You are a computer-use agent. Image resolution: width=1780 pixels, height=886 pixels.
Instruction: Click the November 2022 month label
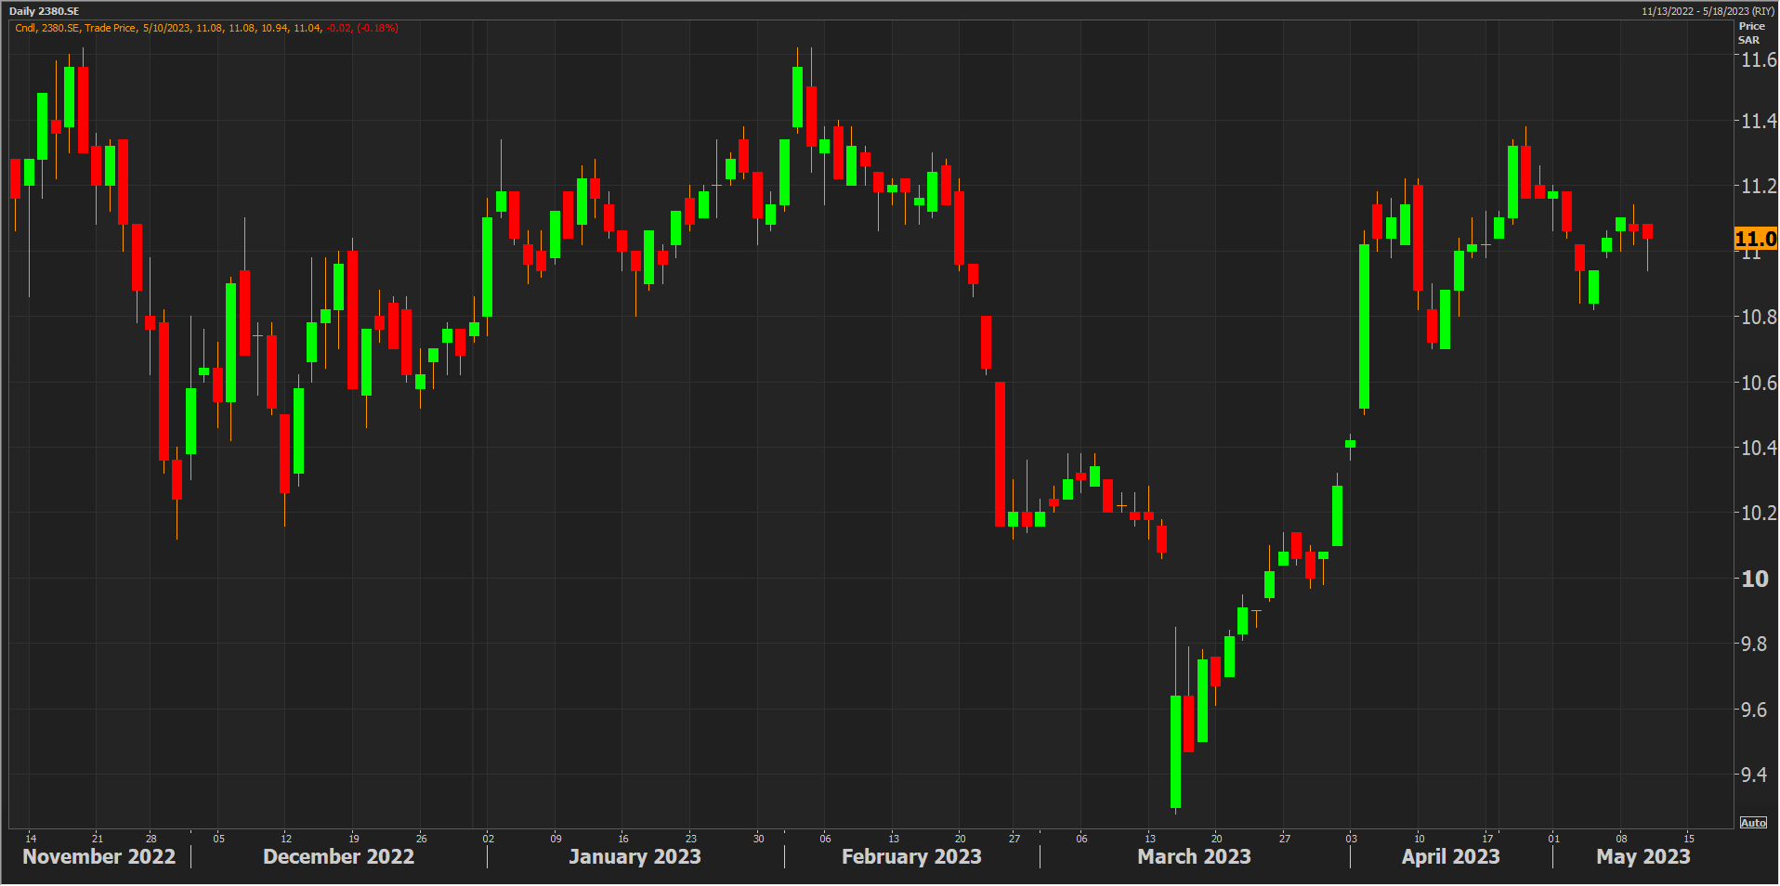pyautogui.click(x=98, y=856)
